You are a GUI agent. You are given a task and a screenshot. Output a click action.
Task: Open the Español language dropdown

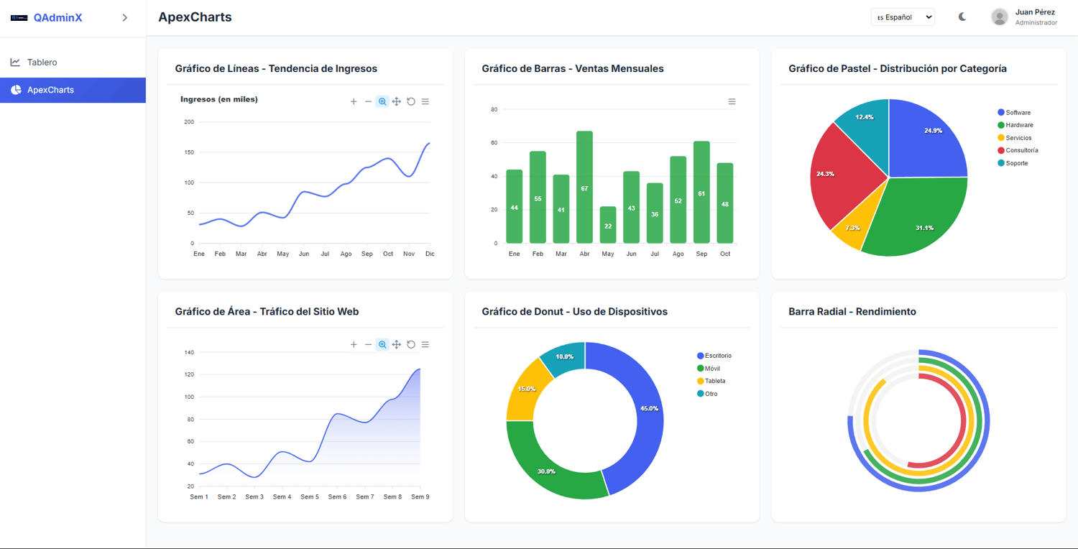click(x=903, y=17)
